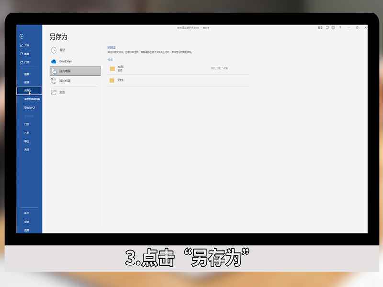
Task: Go to the 打印 (Print) section
Action: click(x=26, y=124)
